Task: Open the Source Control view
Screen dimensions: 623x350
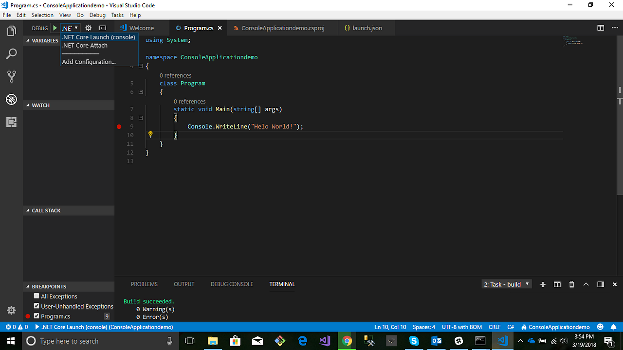Action: point(11,76)
